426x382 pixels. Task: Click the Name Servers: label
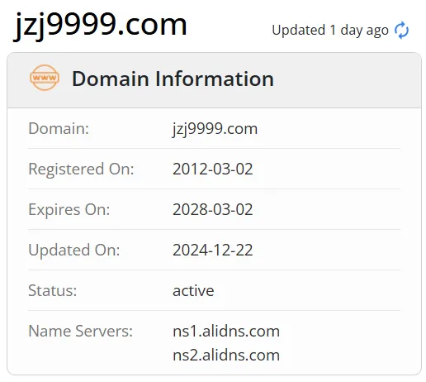tap(80, 331)
